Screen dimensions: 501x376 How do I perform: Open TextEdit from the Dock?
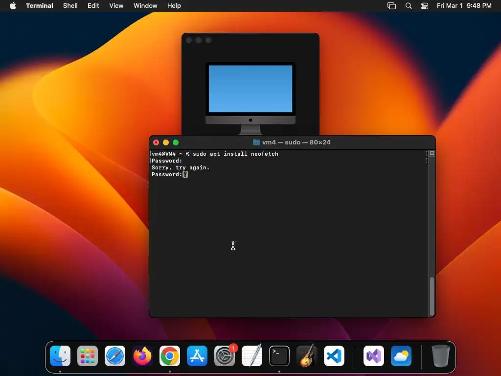point(252,355)
